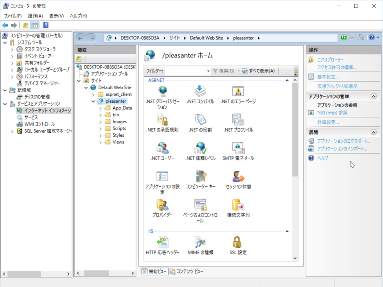Open SMTP 電子メール icon

(x=238, y=151)
